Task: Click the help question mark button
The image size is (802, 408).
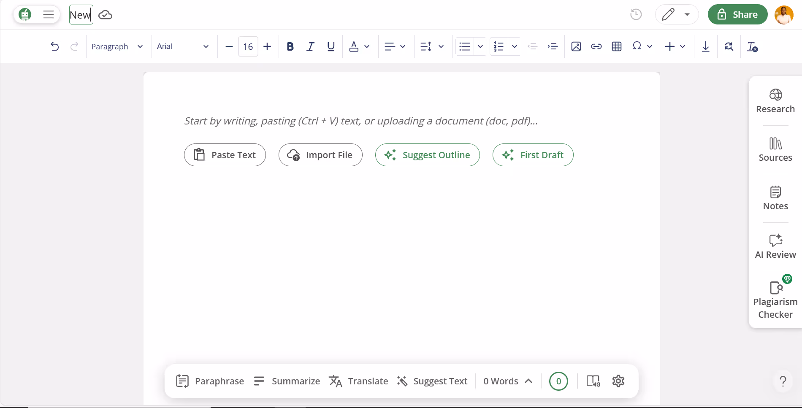Action: point(783,381)
